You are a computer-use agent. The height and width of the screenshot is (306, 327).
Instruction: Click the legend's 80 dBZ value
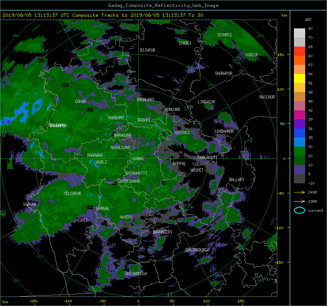[x=310, y=29]
